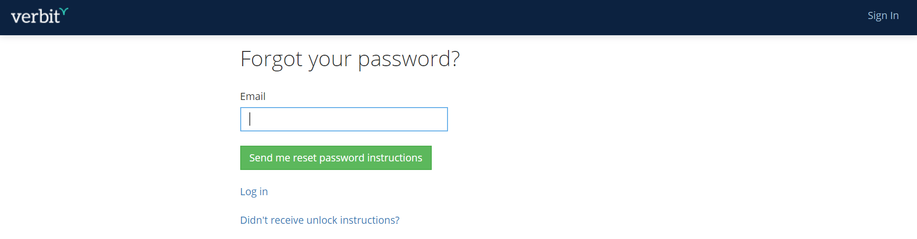The width and height of the screenshot is (917, 239).
Task: Place cursor in the Email text box
Action: click(344, 119)
